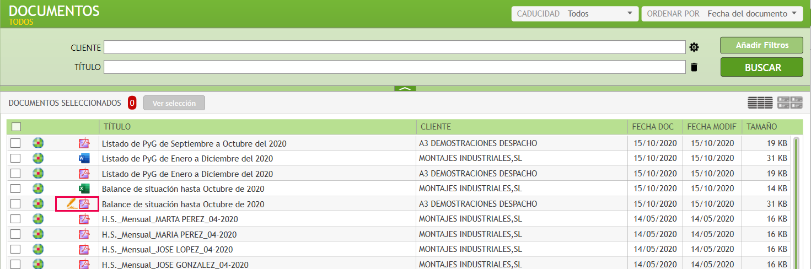This screenshot has height=269, width=811.
Task: Focus the CLIENTE input field
Action: click(395, 47)
